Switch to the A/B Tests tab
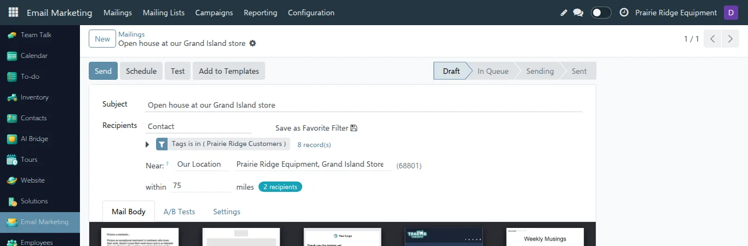This screenshot has height=246, width=748. [179, 212]
